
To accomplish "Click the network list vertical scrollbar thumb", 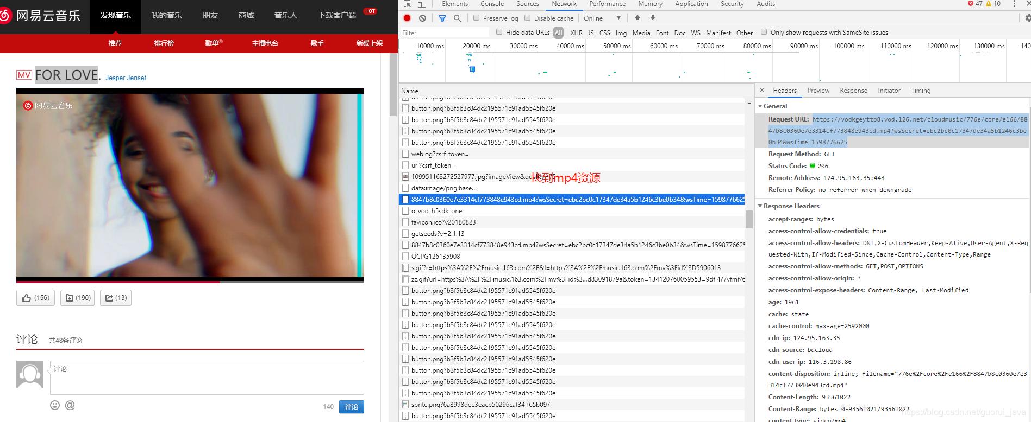I will pos(749,219).
